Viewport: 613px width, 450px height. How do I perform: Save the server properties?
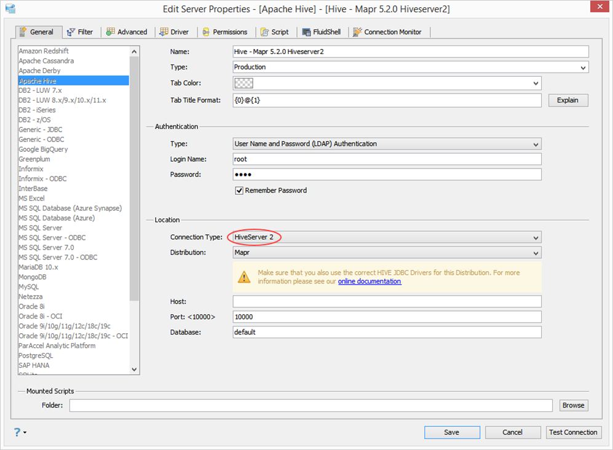pyautogui.click(x=452, y=432)
